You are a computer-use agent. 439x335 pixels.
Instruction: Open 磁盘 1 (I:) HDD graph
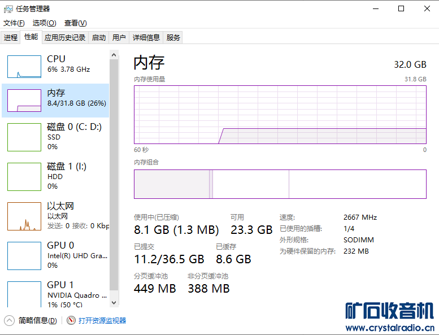24,177
